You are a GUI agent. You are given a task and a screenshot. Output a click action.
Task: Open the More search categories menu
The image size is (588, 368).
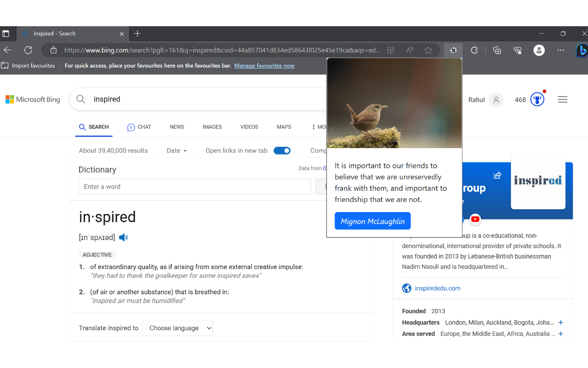point(319,127)
